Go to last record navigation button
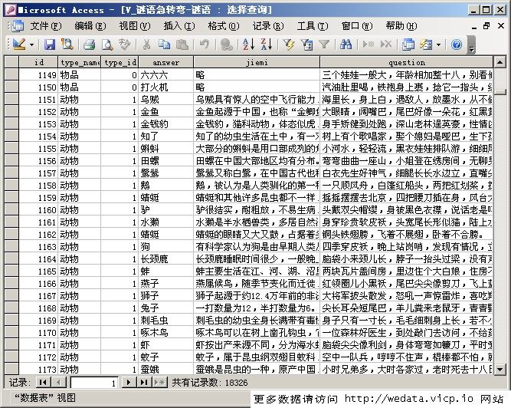This screenshot has width=511, height=408. click(x=144, y=382)
